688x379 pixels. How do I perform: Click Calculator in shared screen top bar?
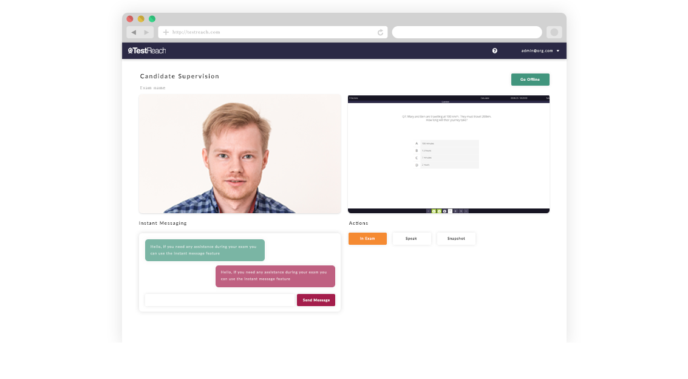[485, 98]
